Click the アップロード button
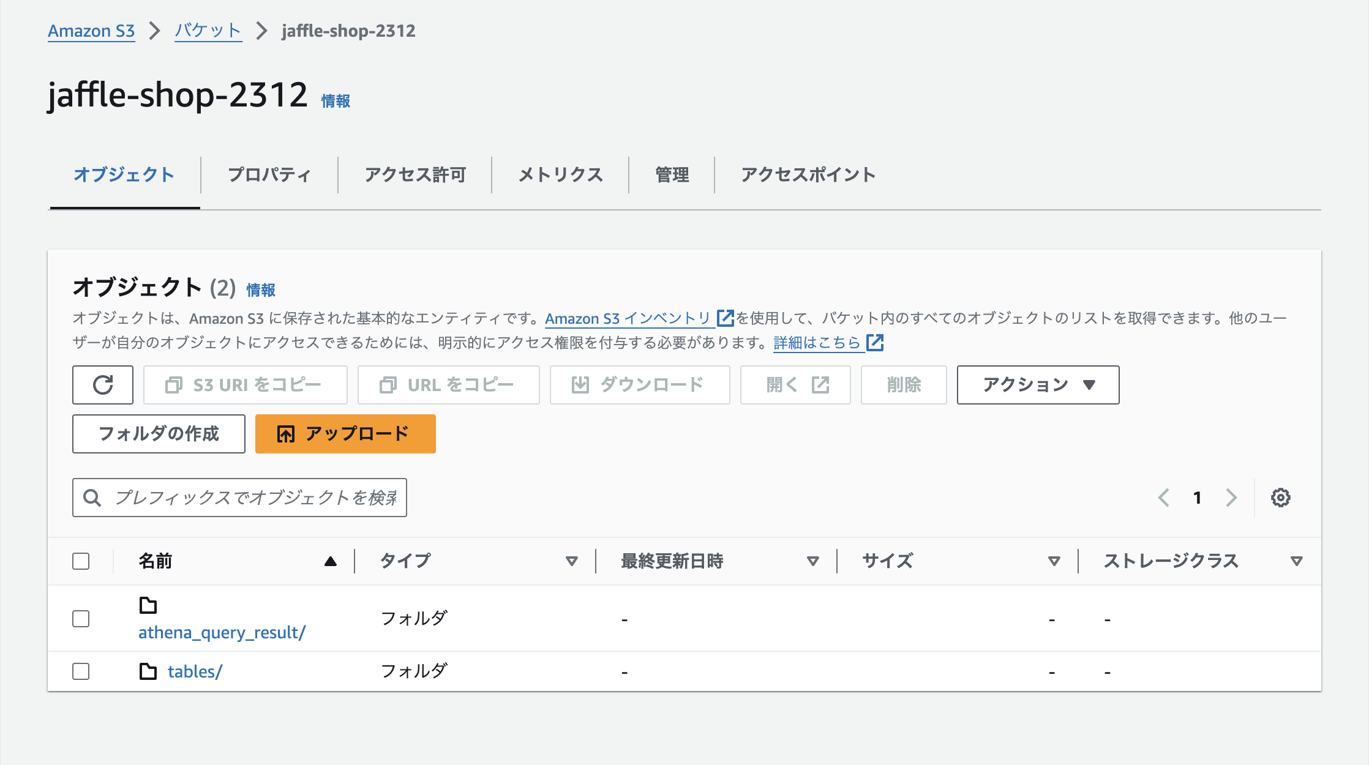Image resolution: width=1369 pixels, height=765 pixels. (x=345, y=434)
